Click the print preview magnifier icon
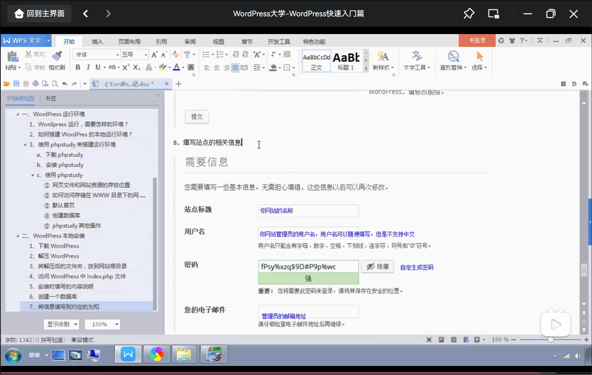The image size is (592, 375). pyautogui.click(x=55, y=84)
